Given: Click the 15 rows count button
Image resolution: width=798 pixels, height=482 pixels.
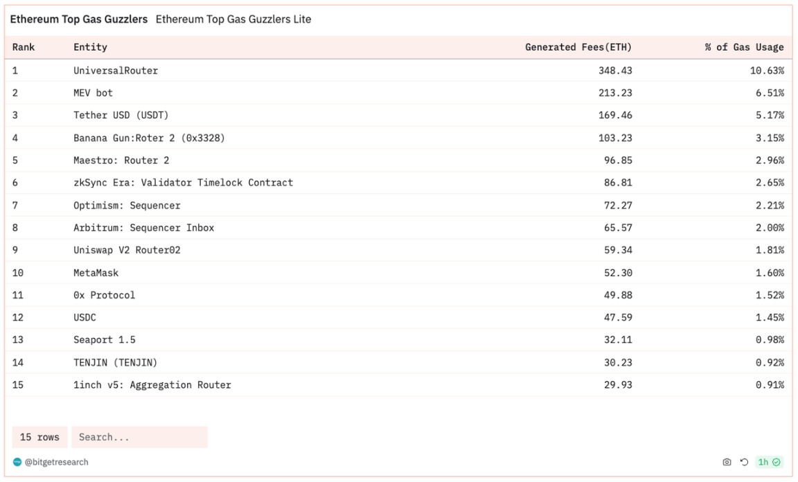Looking at the screenshot, I should (39, 437).
